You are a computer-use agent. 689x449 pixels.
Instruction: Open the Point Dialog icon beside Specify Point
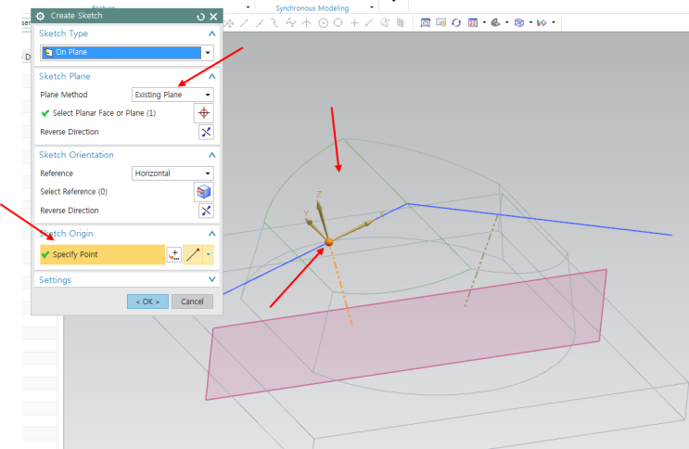pyautogui.click(x=173, y=255)
